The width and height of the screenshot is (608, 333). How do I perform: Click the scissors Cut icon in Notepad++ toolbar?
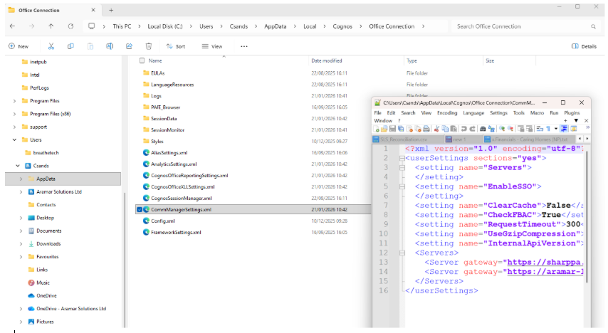pos(436,129)
